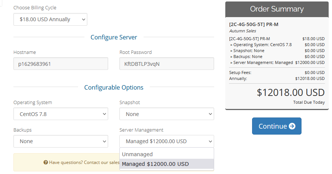The width and height of the screenshot is (332, 174).
Task: Click the $12018.00 USD total due amount
Action: pos(290,93)
